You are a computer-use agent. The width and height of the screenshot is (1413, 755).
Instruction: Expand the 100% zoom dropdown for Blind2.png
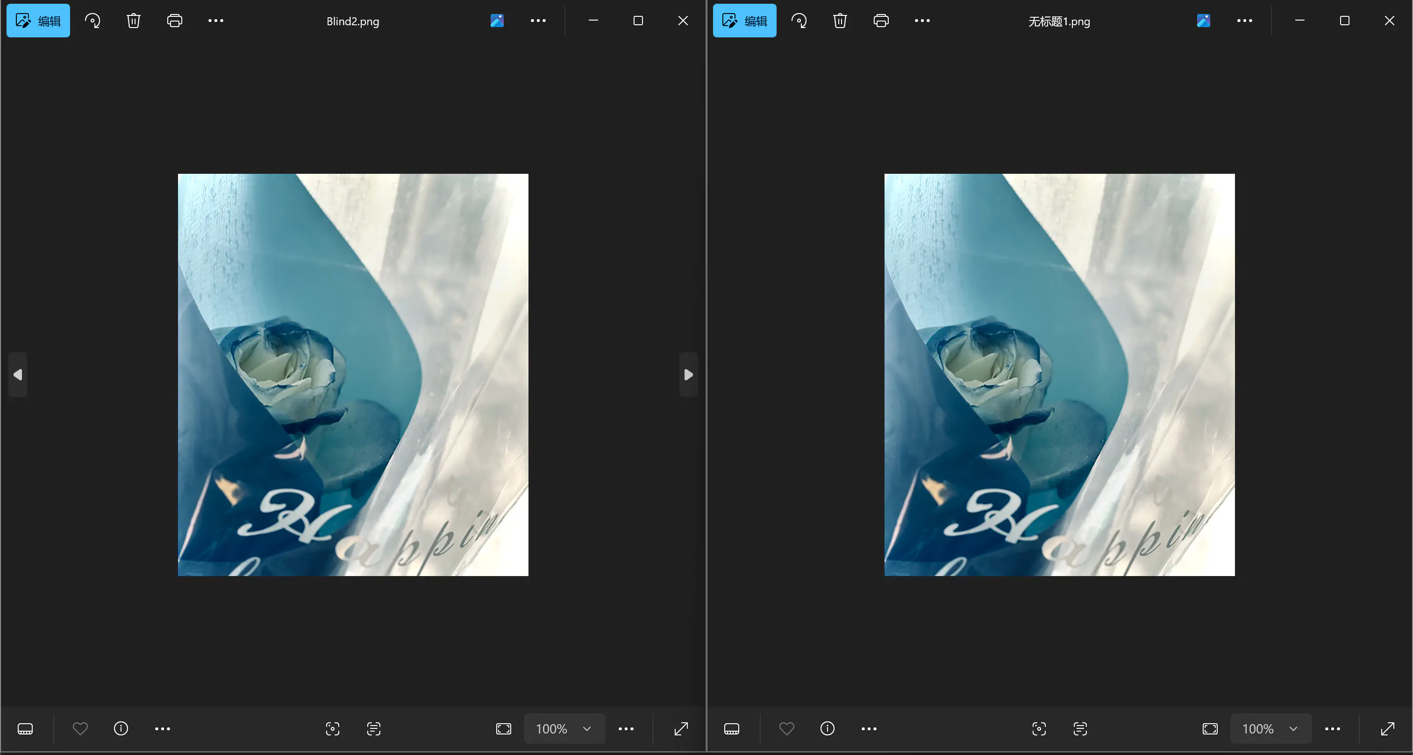[x=587, y=729]
